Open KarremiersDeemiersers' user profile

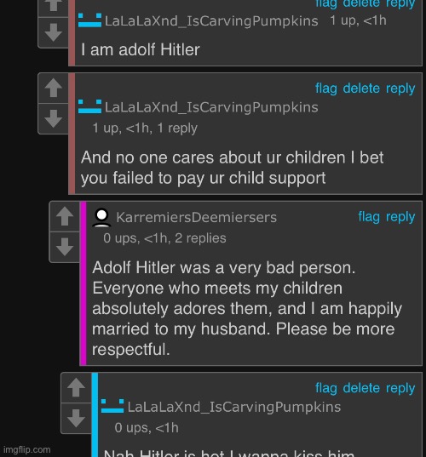[196, 217]
